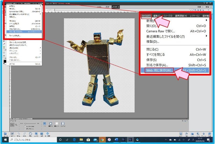Select the Crop tool in the toolbox
The image size is (215, 144).
pos(4,56)
